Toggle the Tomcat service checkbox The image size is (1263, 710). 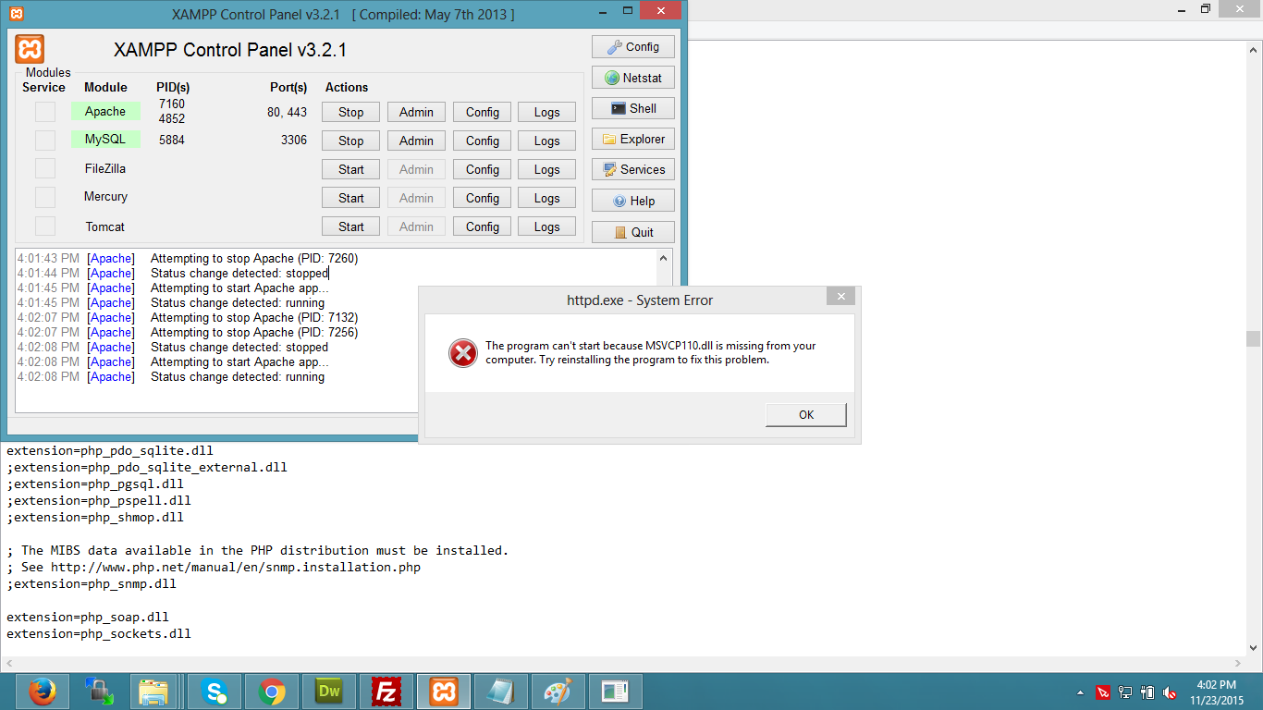(45, 226)
